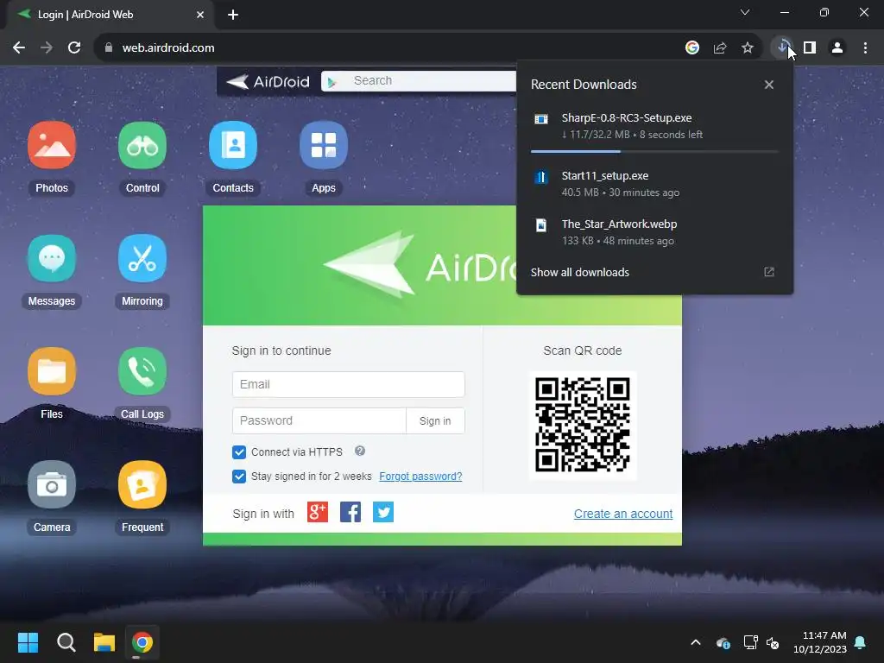
Task: Open a new browser tab
Action: (x=233, y=15)
